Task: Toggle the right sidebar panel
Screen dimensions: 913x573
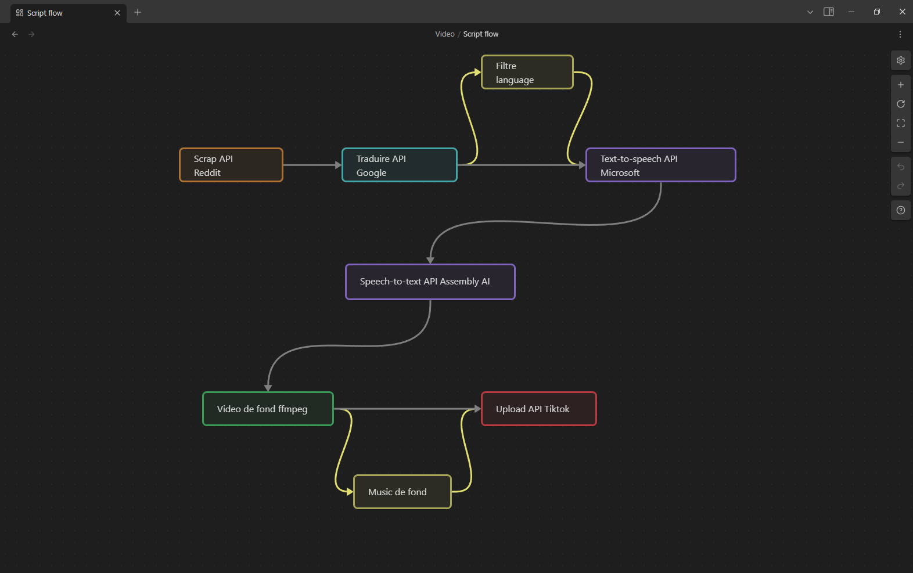Action: pyautogui.click(x=829, y=12)
